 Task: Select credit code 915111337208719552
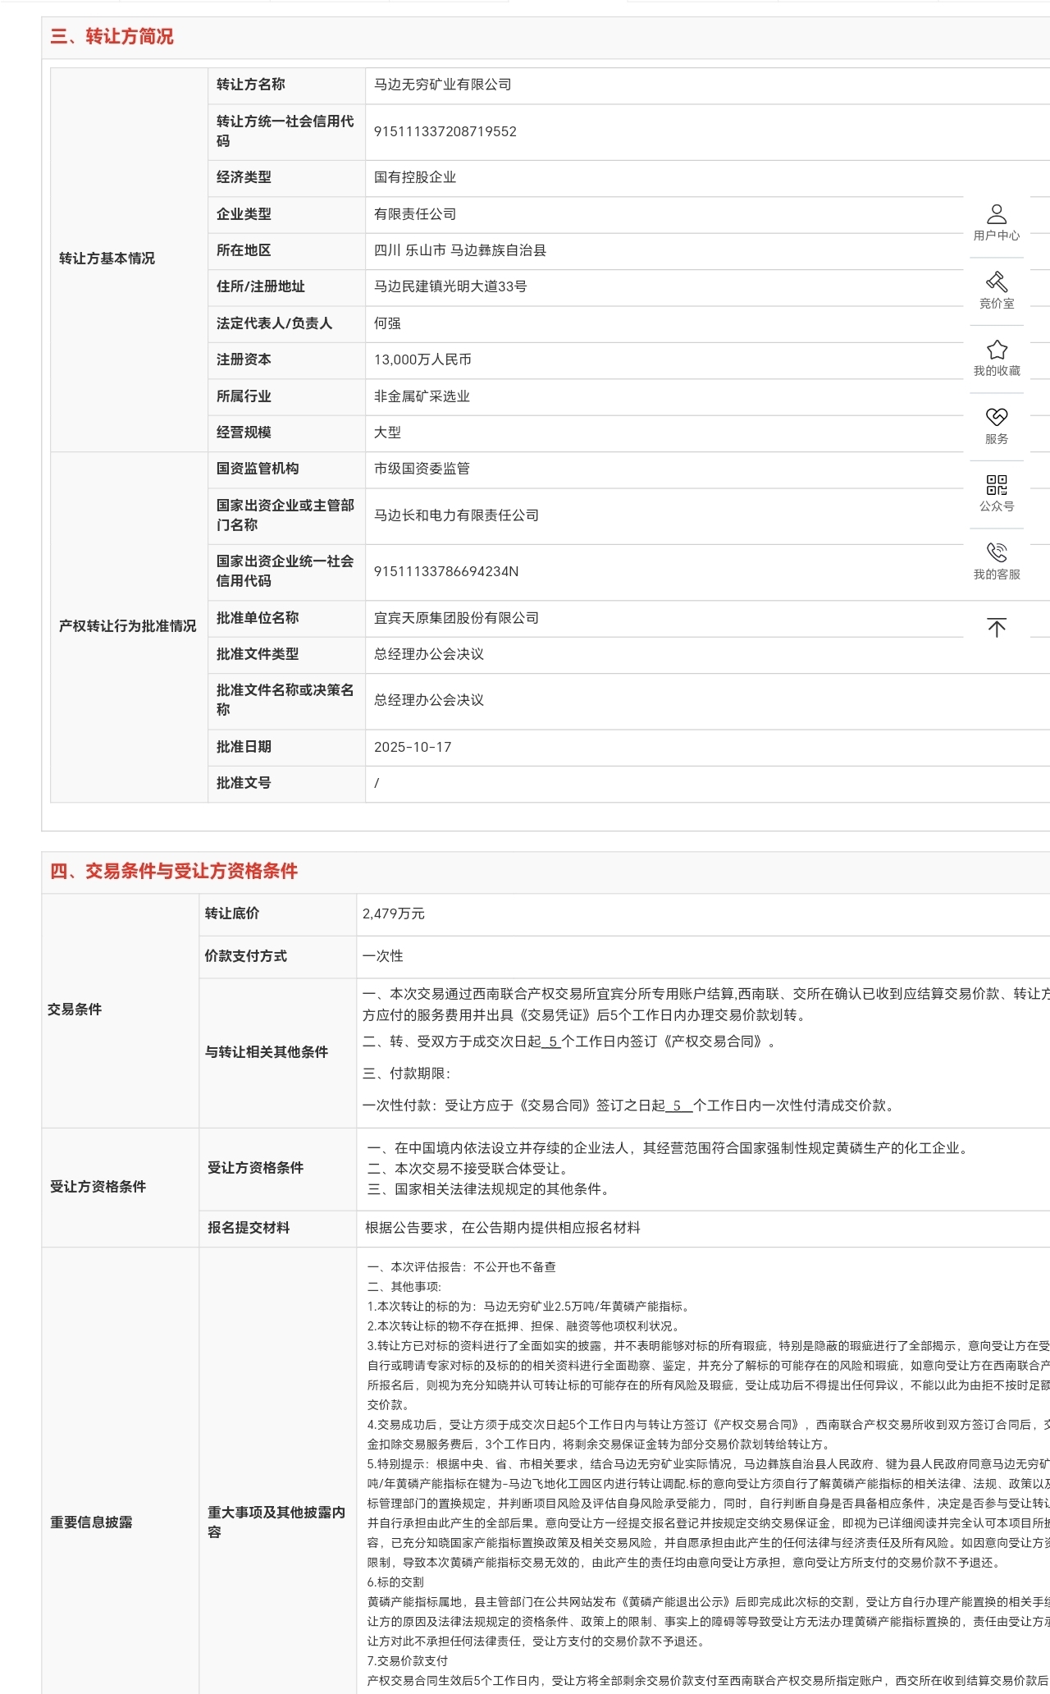point(445,131)
